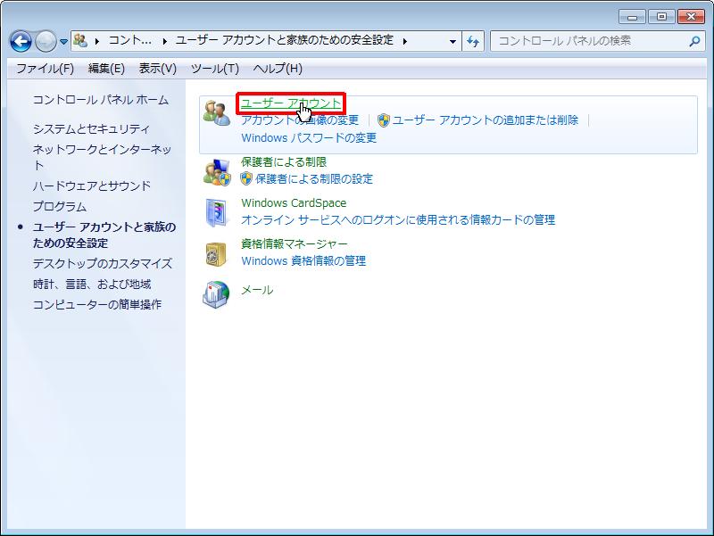Screen dimensions: 714x536
Task: Open ユーザー アカウントの追加または削除 link
Action: coord(485,120)
